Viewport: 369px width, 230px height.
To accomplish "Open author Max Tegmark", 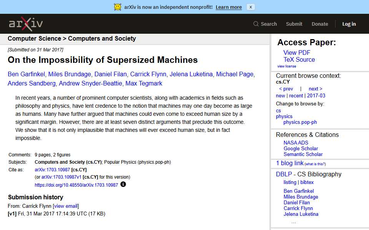I will [x=144, y=83].
